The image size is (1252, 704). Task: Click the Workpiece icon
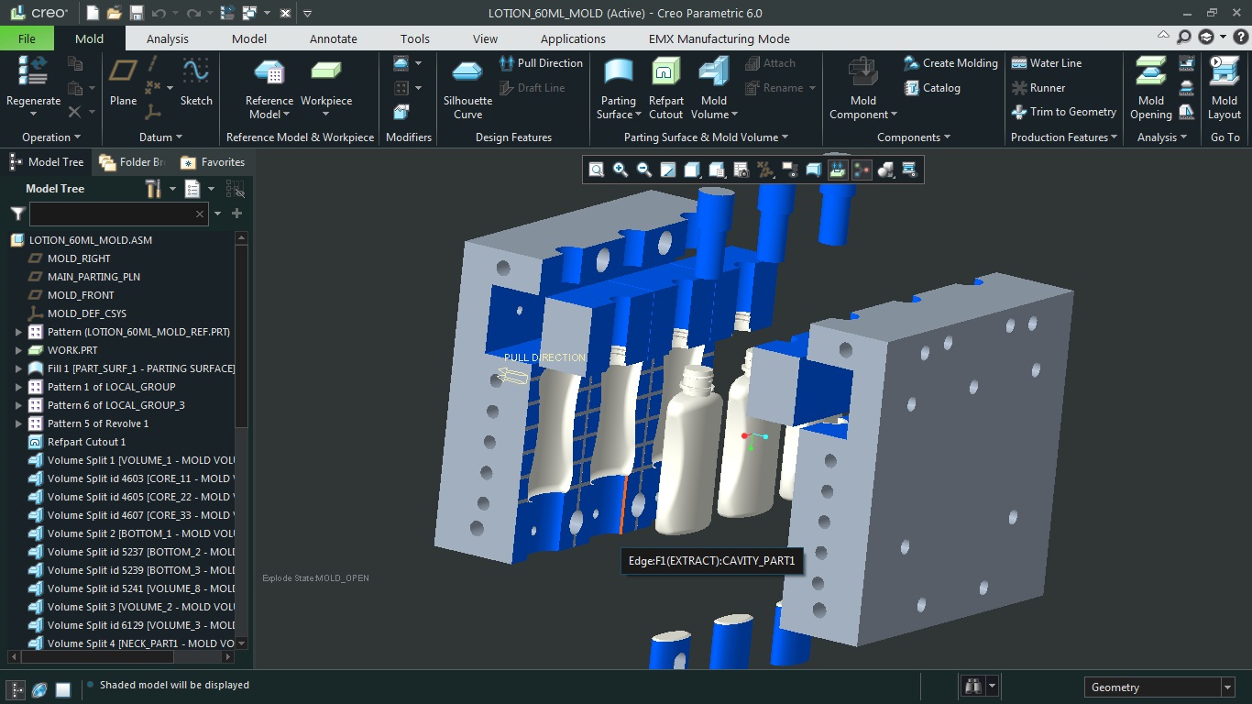click(326, 71)
